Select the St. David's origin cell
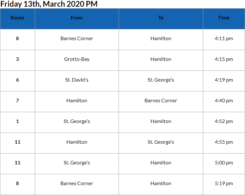The image size is (245, 195). (x=77, y=80)
